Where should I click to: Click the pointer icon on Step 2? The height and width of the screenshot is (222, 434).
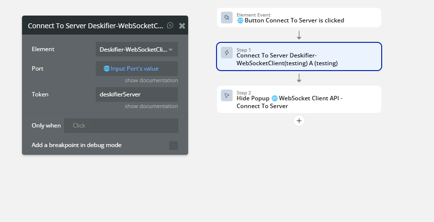click(x=227, y=96)
